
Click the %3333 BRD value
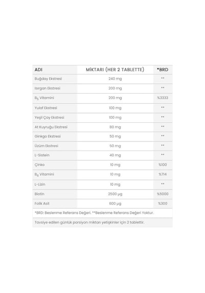[162, 98]
